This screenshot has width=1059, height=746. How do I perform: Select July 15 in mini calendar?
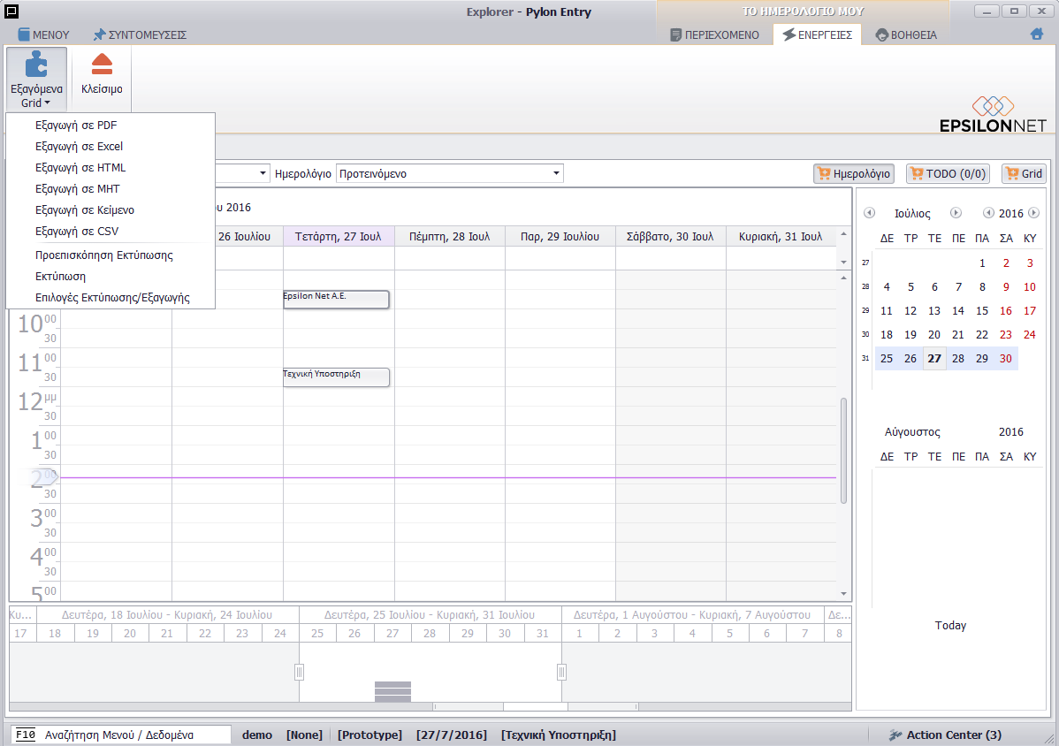(982, 310)
